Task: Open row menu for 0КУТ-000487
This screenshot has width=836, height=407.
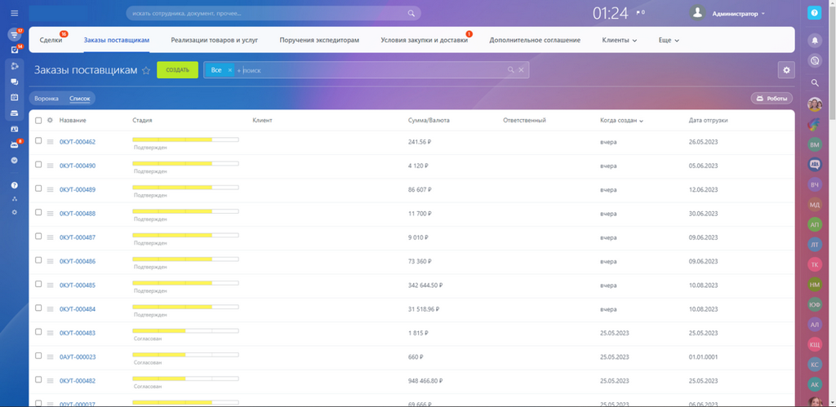Action: click(x=50, y=237)
